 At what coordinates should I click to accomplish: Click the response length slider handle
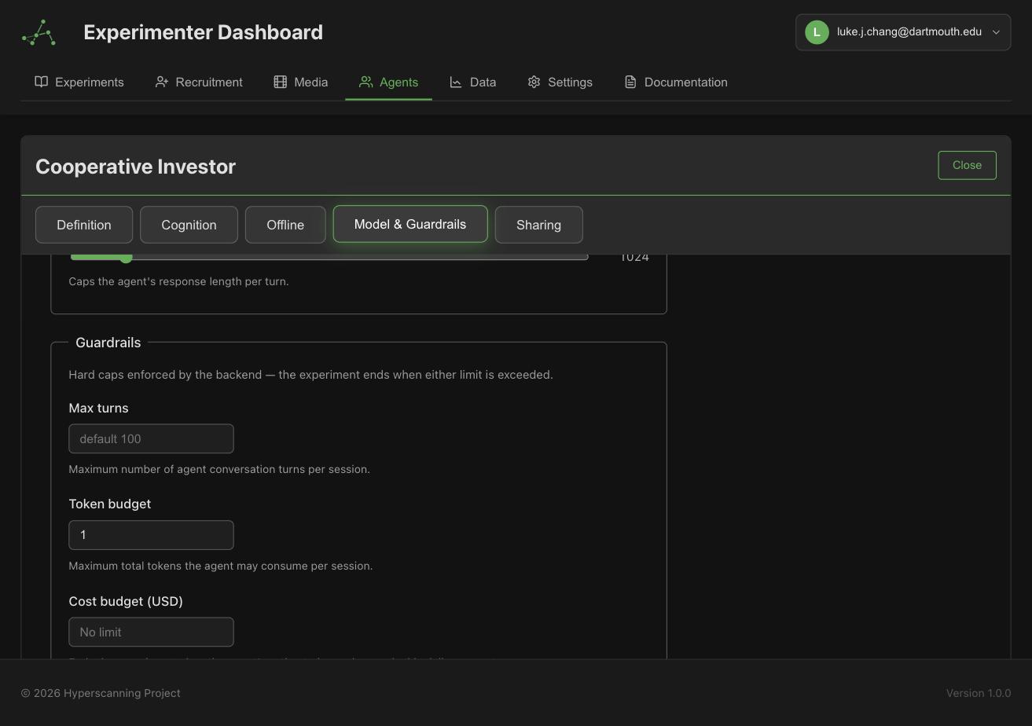[126, 257]
